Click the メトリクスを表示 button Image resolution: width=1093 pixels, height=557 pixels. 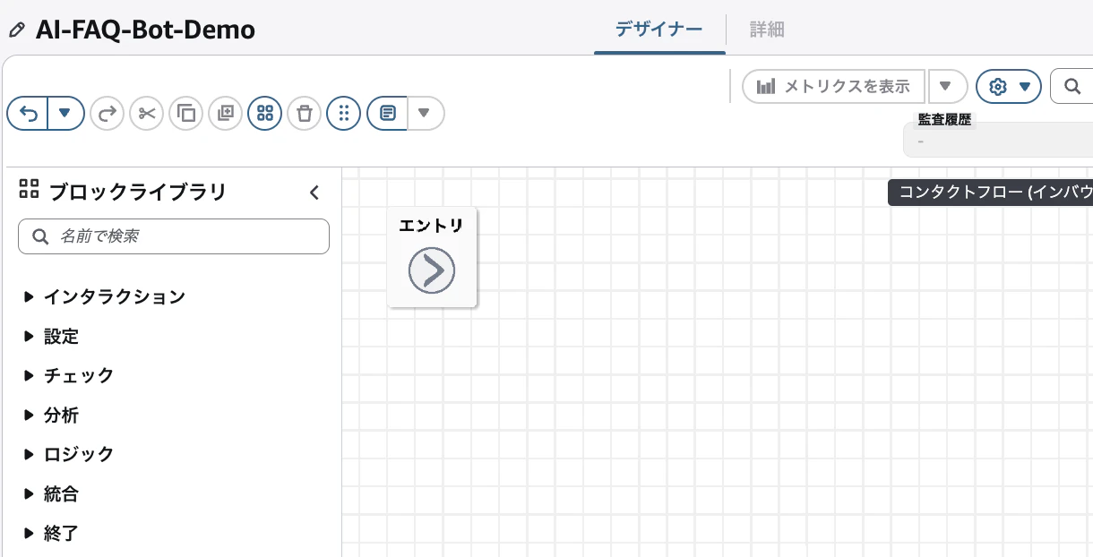click(833, 87)
